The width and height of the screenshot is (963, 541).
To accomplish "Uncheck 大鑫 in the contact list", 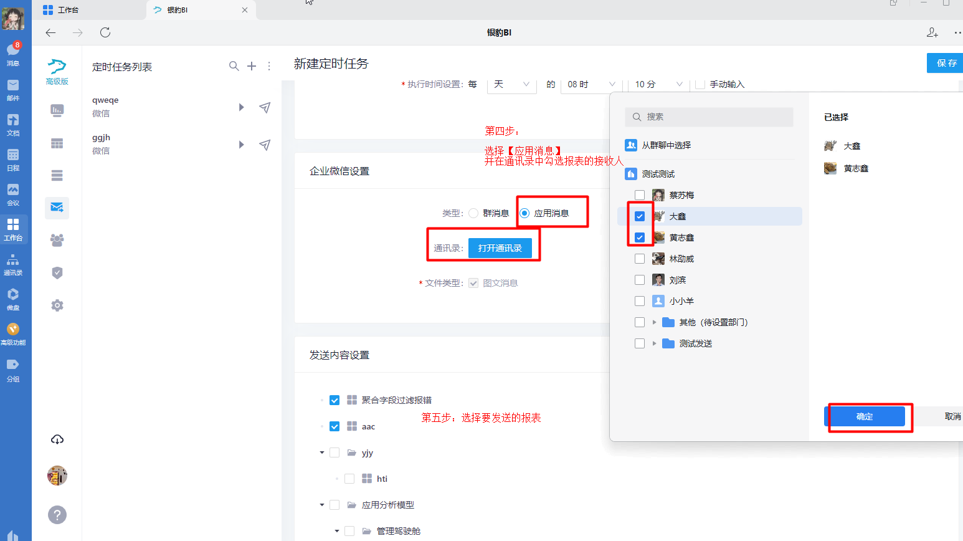I will [640, 216].
